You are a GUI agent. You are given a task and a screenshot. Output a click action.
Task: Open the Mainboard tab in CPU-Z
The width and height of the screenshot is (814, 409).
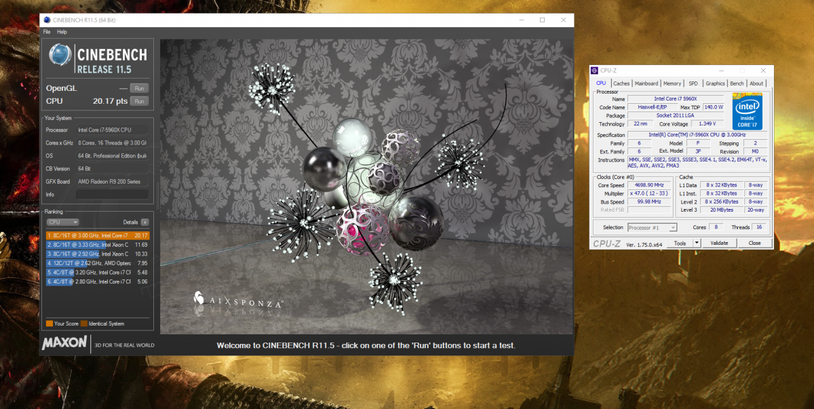tap(646, 83)
